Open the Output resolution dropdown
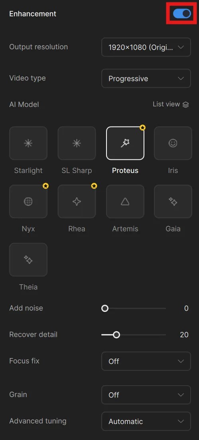The width and height of the screenshot is (199, 440). [146, 47]
